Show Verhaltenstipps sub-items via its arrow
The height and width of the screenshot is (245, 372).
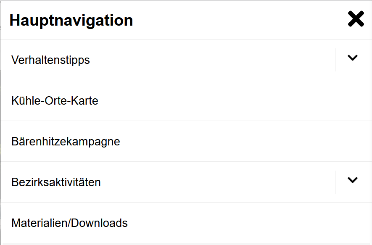[x=353, y=58]
